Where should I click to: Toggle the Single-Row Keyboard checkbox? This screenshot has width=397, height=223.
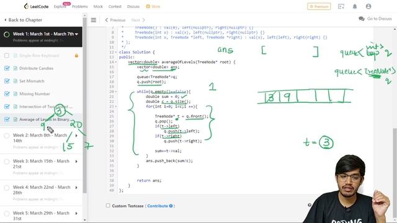tap(7, 56)
